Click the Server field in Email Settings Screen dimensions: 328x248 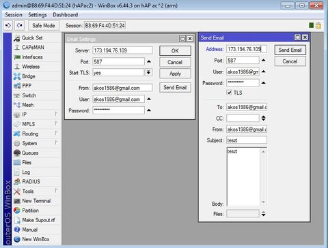[122, 50]
